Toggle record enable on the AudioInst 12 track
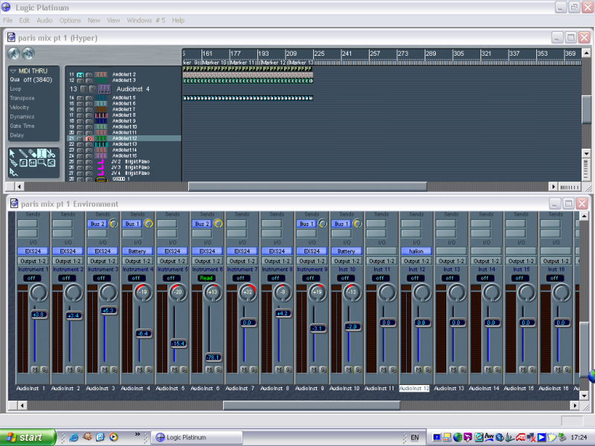The image size is (595, 446). [89, 138]
